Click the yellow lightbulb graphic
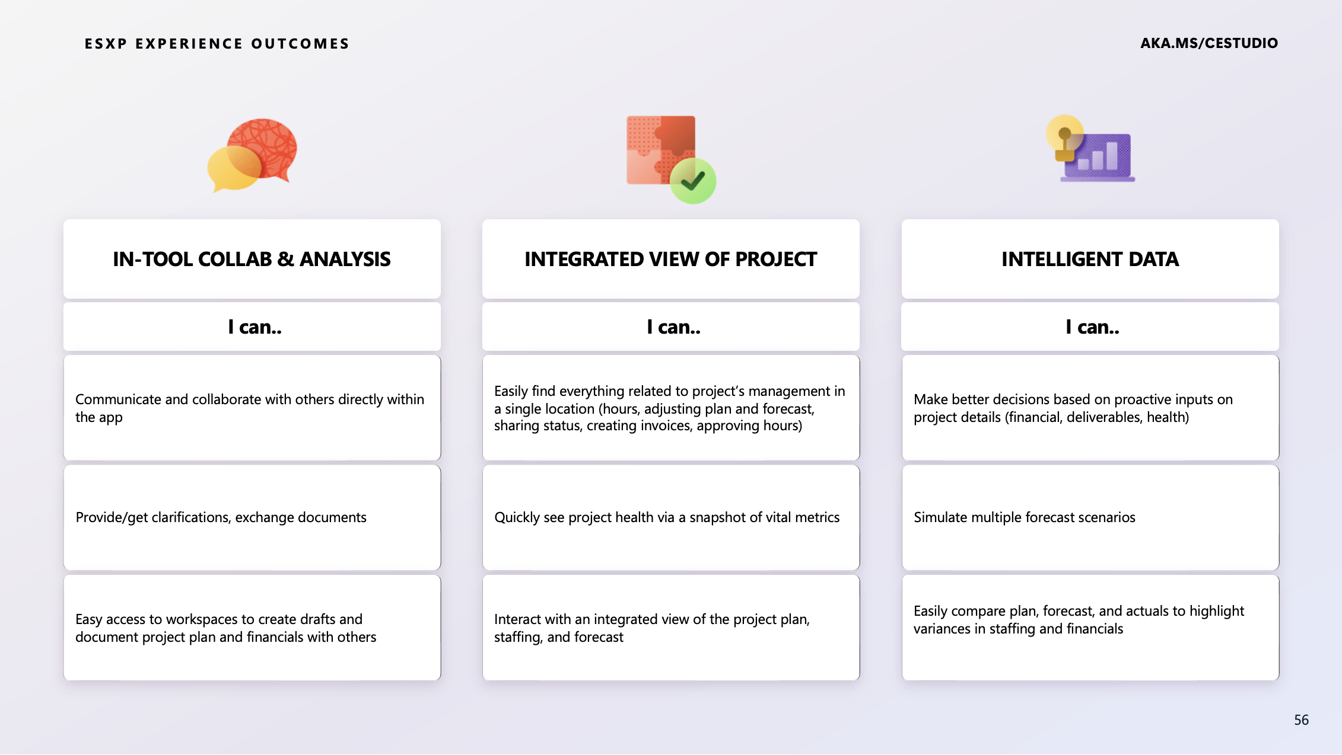The width and height of the screenshot is (1342, 755). tap(1064, 137)
